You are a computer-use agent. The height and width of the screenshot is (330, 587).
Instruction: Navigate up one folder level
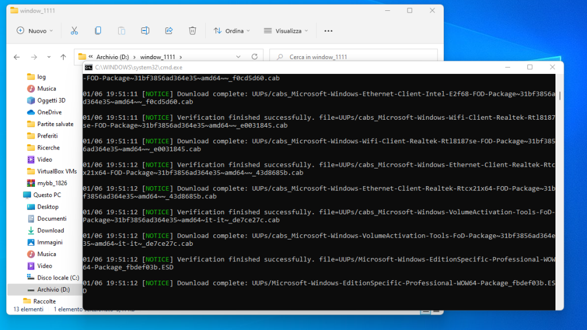[x=63, y=57]
